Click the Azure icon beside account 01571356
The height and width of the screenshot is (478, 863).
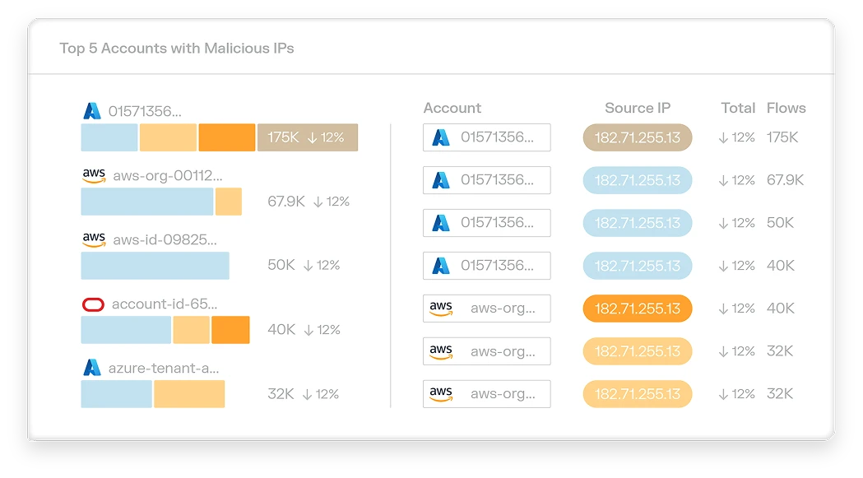[x=92, y=111]
